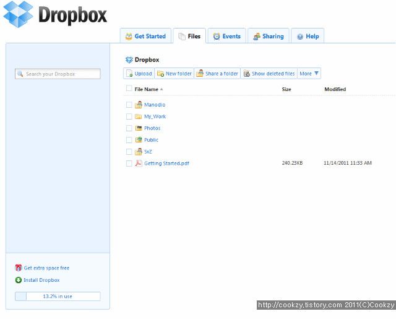Open the Photos folder link
This screenshot has height=319, width=396.
click(x=152, y=128)
